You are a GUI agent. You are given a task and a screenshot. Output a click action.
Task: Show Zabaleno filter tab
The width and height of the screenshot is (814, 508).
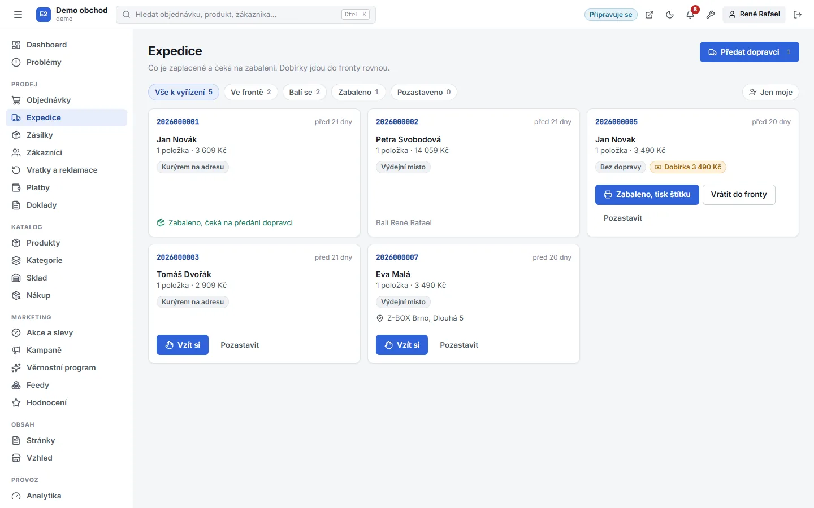coord(358,92)
